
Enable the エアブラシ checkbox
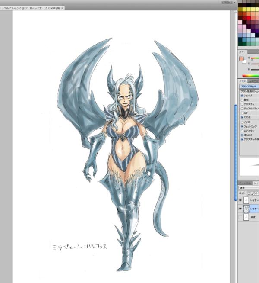click(x=242, y=131)
